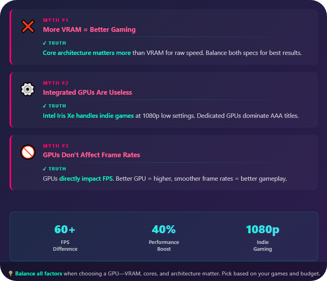The image size is (327, 281).
Task: Open the "GPUs Don't Affect Frame Rates" heading
Action: coord(91,155)
